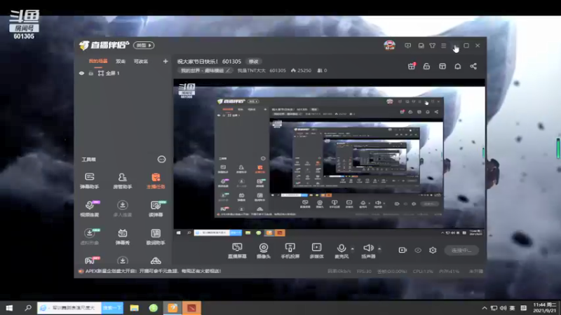Image resolution: width=561 pixels, height=315 pixels.
Task: Open the 弹幕助手 danmaku assistant tool
Action: click(x=90, y=181)
